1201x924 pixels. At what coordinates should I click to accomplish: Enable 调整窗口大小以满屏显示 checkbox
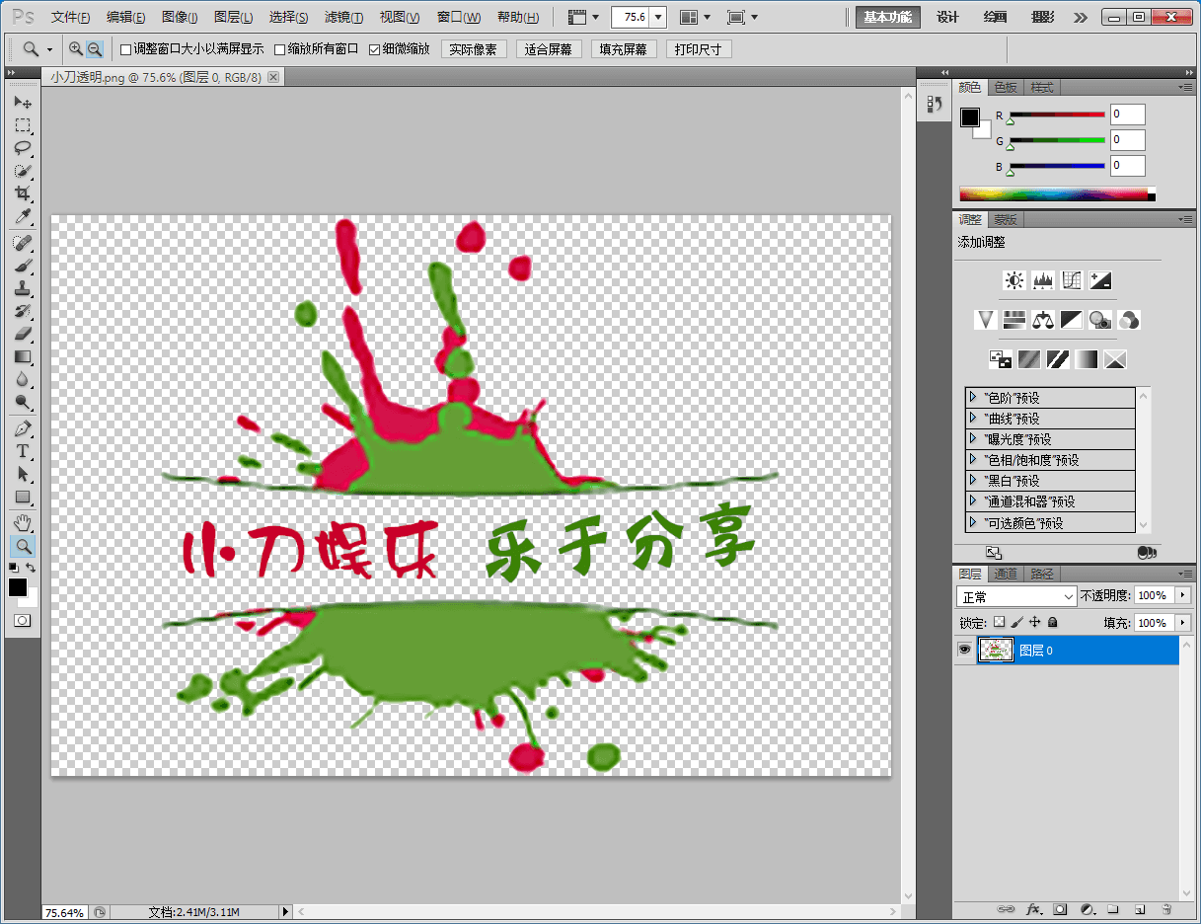tap(125, 49)
